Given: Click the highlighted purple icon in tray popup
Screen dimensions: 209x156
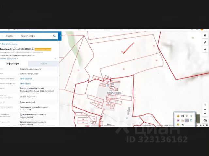Looking at the screenshot, I should [x=187, y=120].
